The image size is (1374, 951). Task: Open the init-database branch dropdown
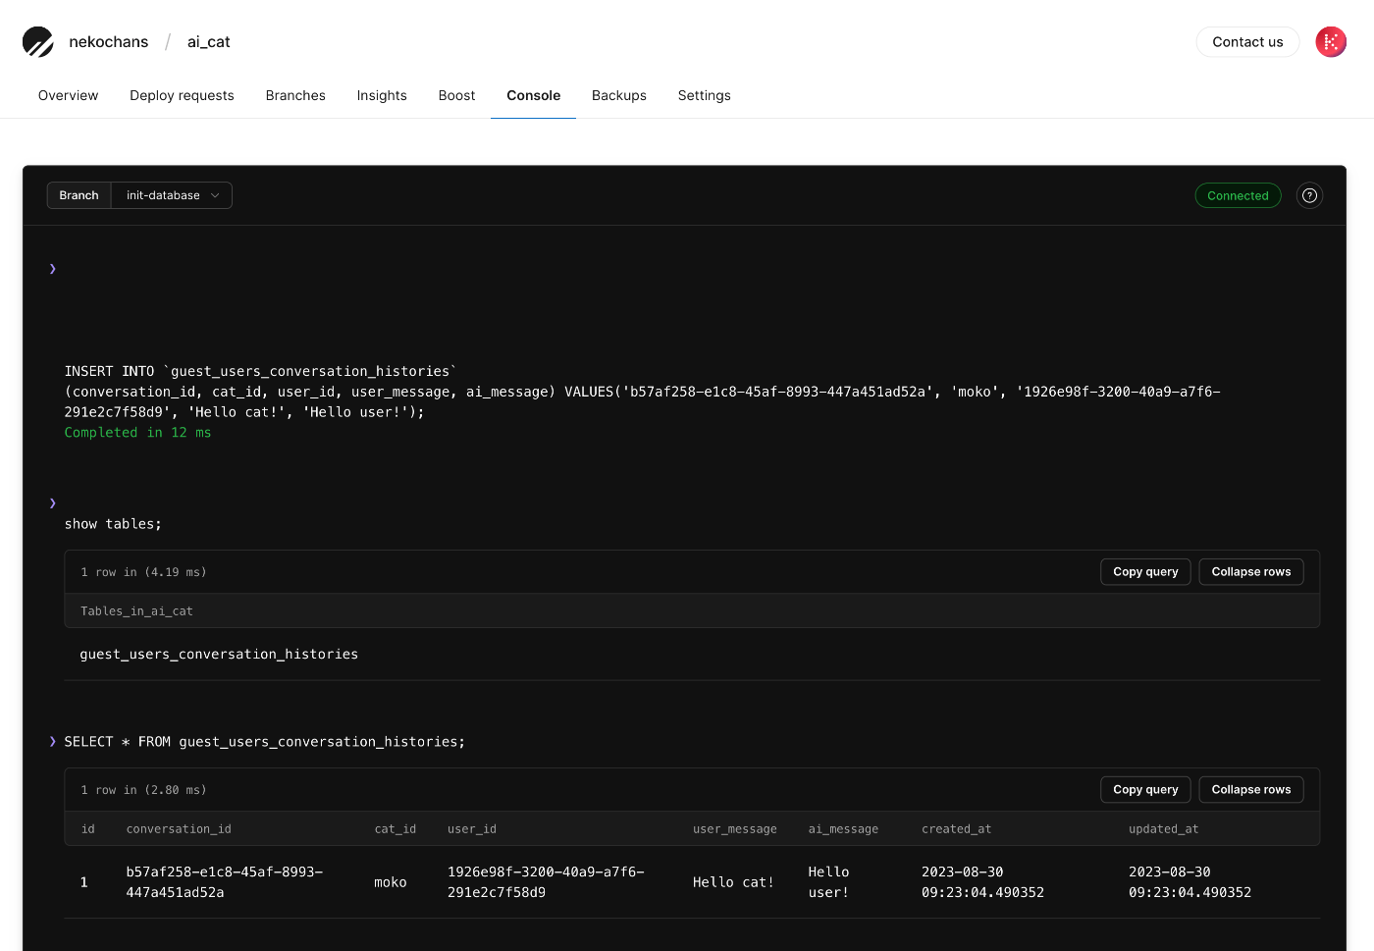coord(172,195)
